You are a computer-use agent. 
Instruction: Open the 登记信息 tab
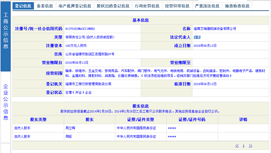(x=23, y=6)
